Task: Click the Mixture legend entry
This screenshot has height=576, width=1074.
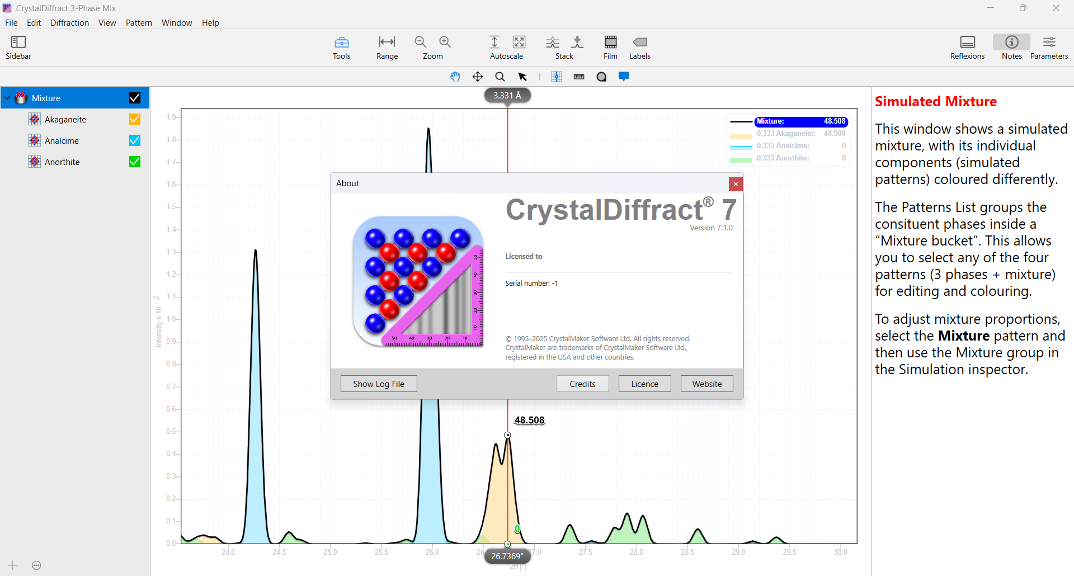Action: click(x=802, y=121)
